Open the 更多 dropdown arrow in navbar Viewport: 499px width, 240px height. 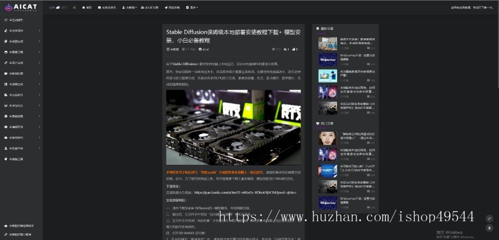click(197, 7)
